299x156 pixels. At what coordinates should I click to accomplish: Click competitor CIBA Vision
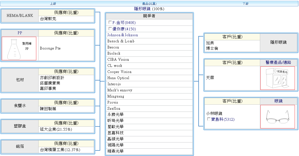pos(118,59)
